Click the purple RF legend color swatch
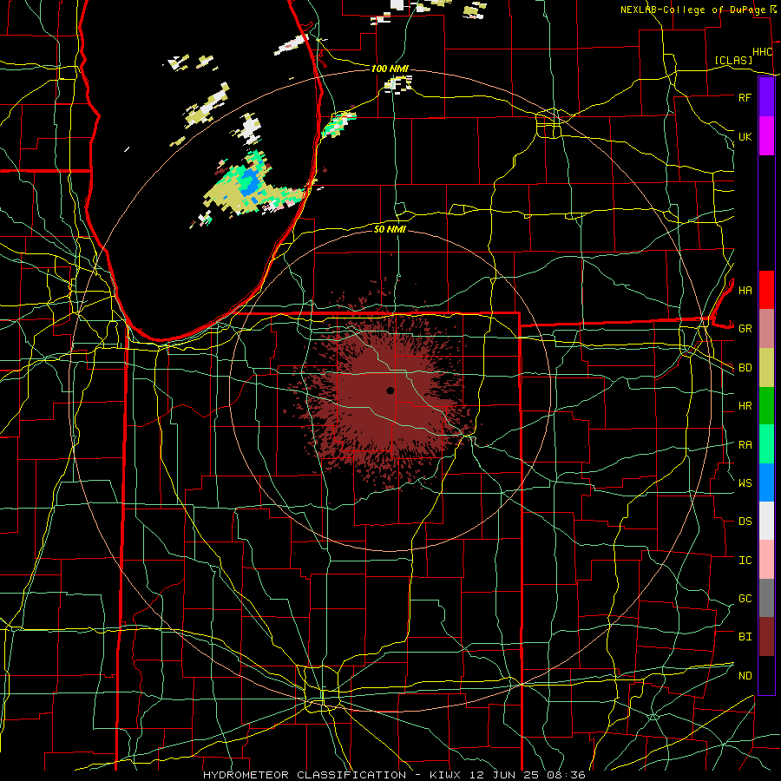Image resolution: width=781 pixels, height=781 pixels. coord(766,97)
